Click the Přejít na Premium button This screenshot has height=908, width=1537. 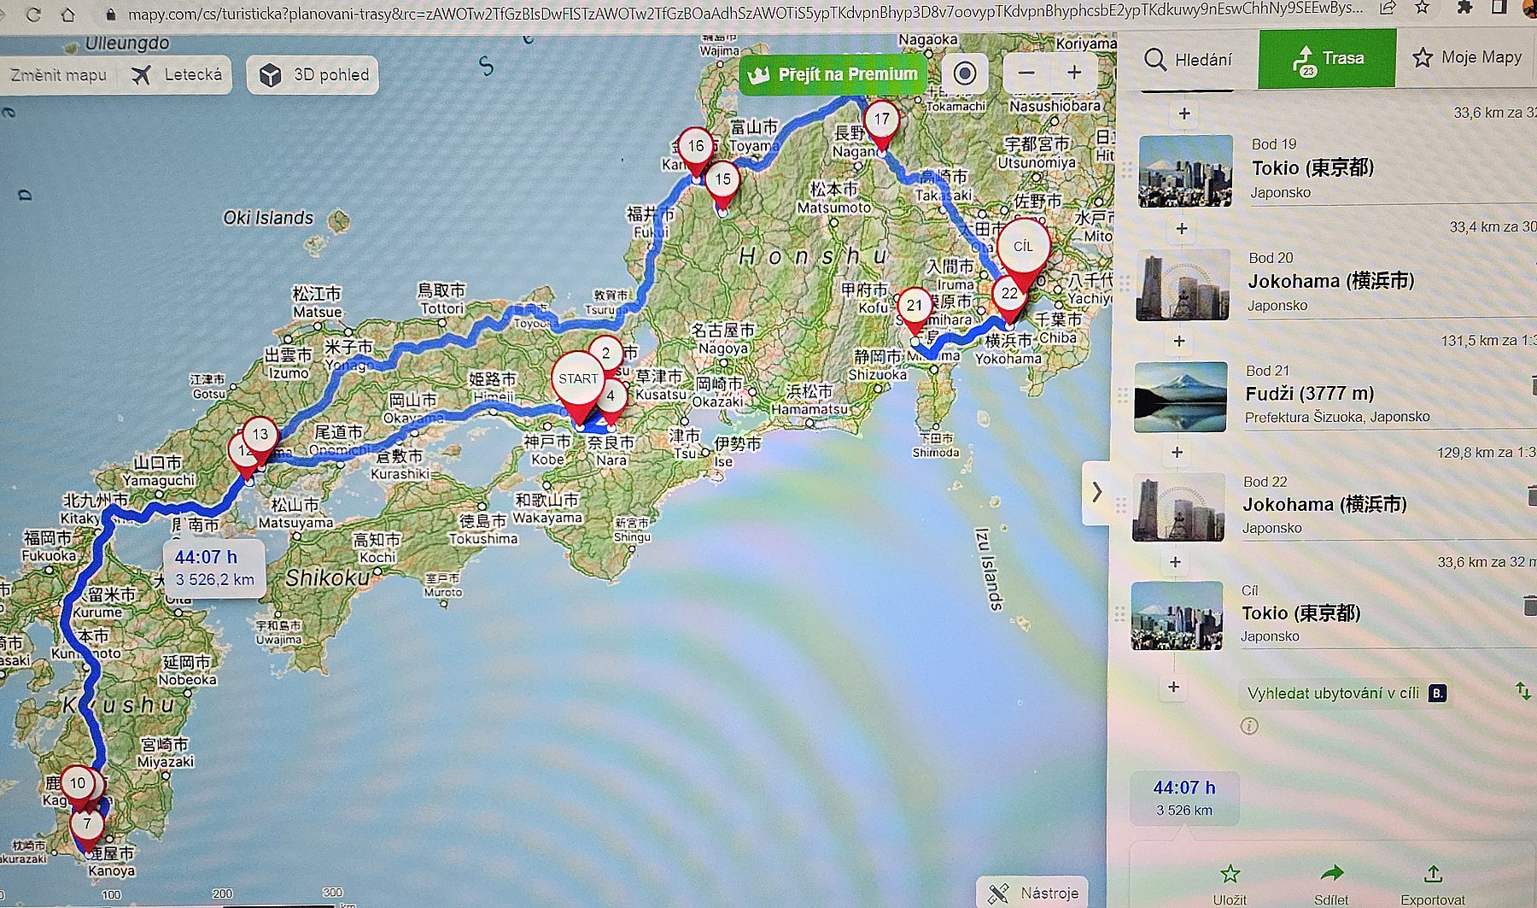pyautogui.click(x=833, y=75)
